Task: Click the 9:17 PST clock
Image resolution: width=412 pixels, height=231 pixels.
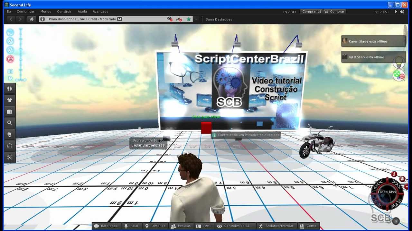Action: tap(382, 12)
